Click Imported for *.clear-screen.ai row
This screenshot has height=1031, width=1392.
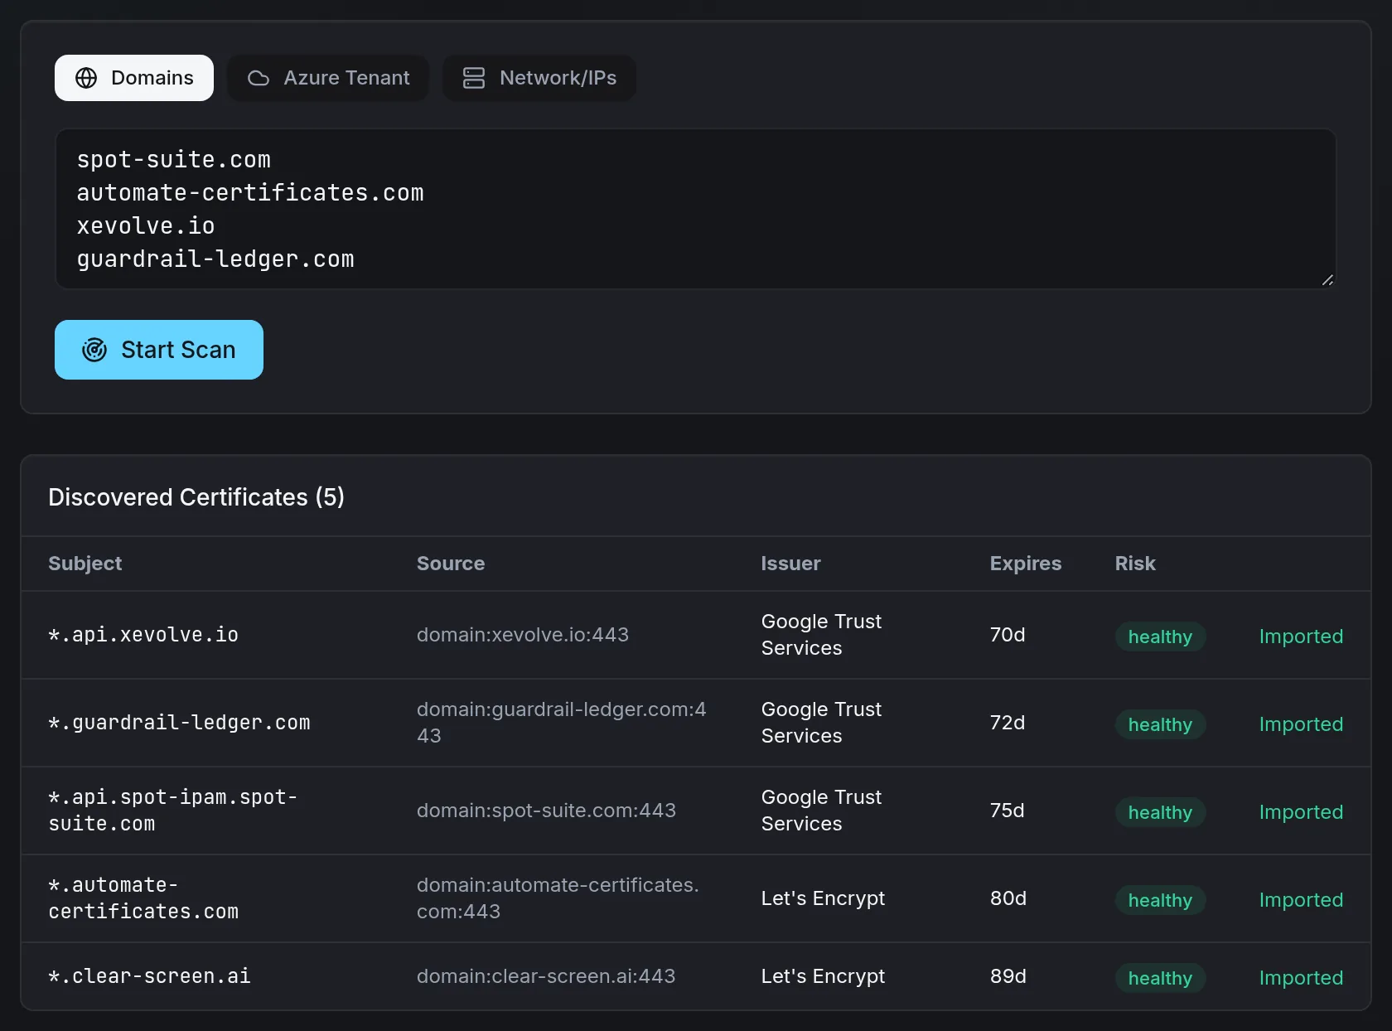tap(1301, 978)
